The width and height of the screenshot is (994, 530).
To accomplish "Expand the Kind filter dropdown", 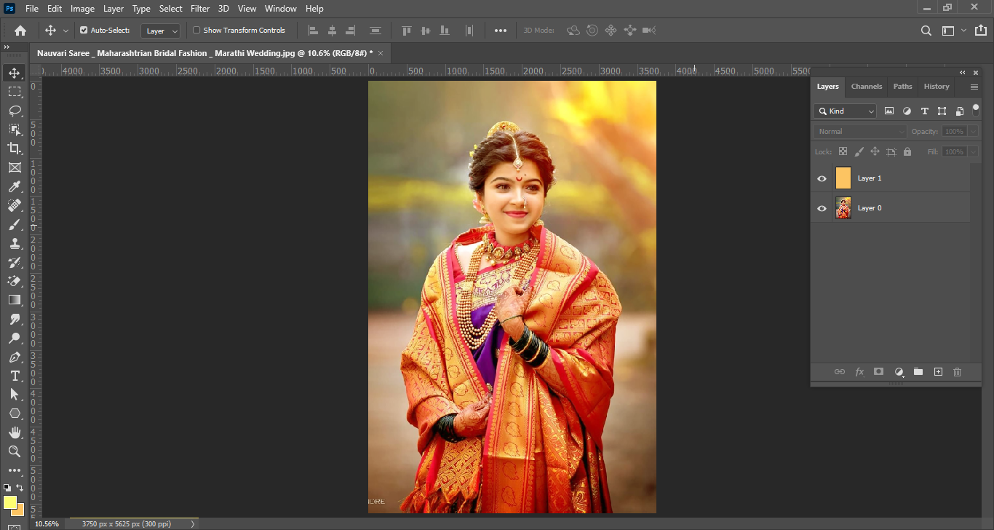I will [x=846, y=111].
